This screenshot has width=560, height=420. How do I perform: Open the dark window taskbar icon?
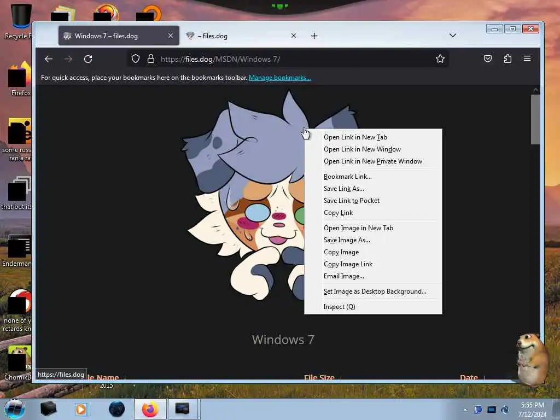click(183, 409)
